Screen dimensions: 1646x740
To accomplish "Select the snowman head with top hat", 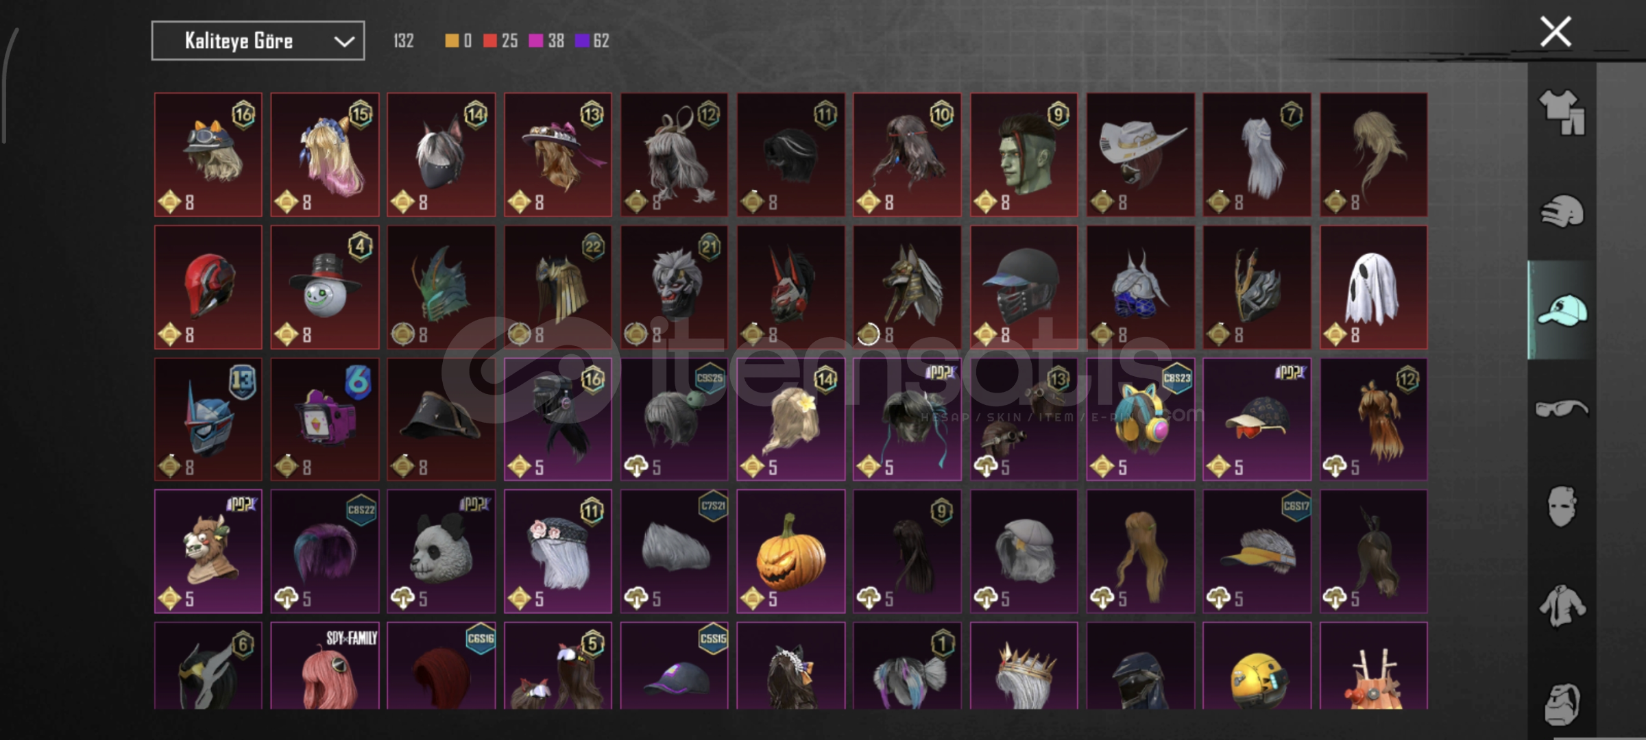I will click(x=324, y=287).
